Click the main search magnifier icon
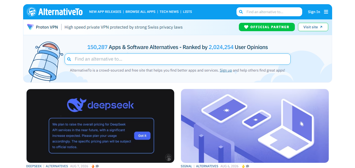The height and width of the screenshot is (168, 355). coord(69,59)
